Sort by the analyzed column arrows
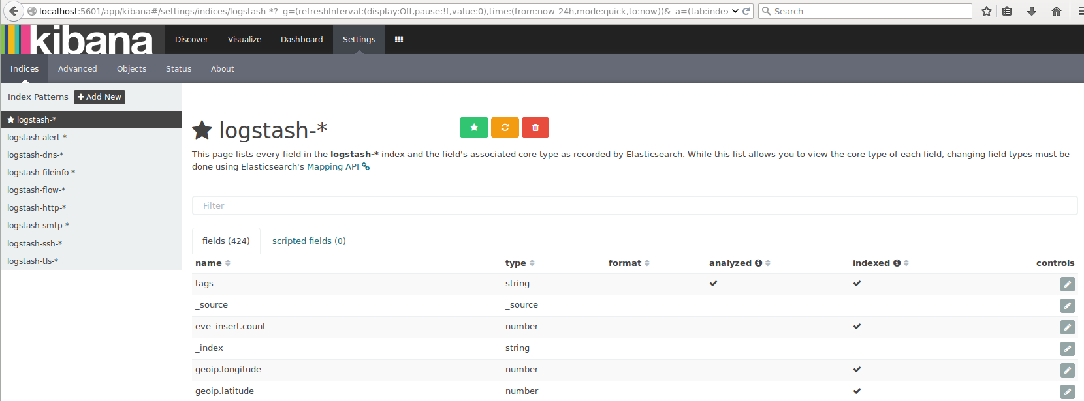This screenshot has width=1084, height=401. 768,263
